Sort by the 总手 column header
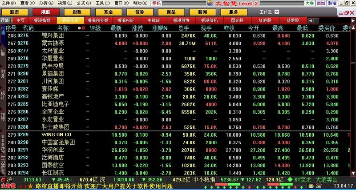356x190 pixels. point(183,28)
